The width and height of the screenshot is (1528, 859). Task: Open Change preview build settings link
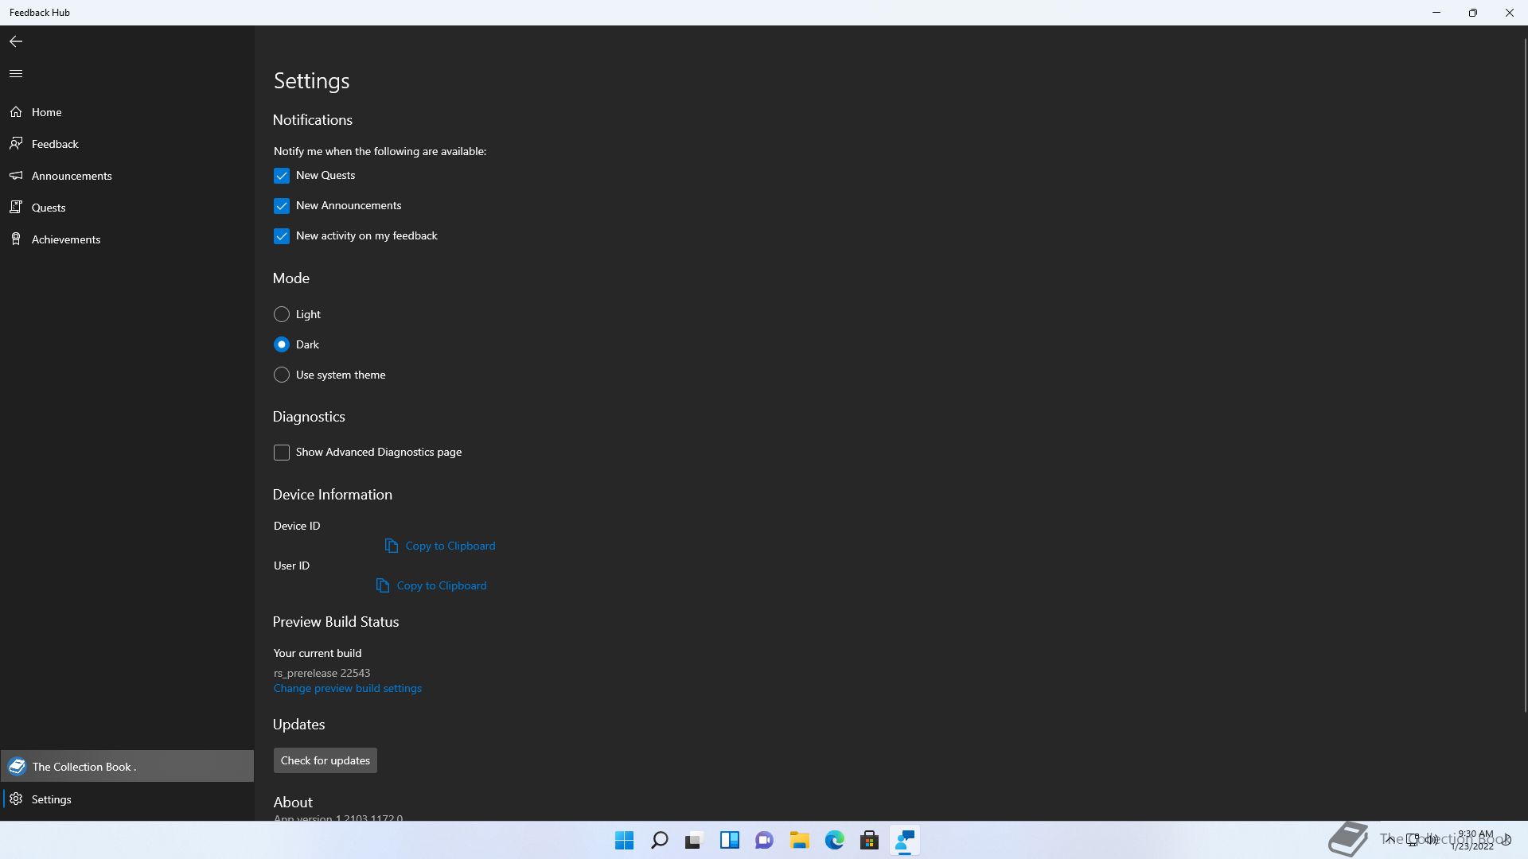tap(348, 688)
